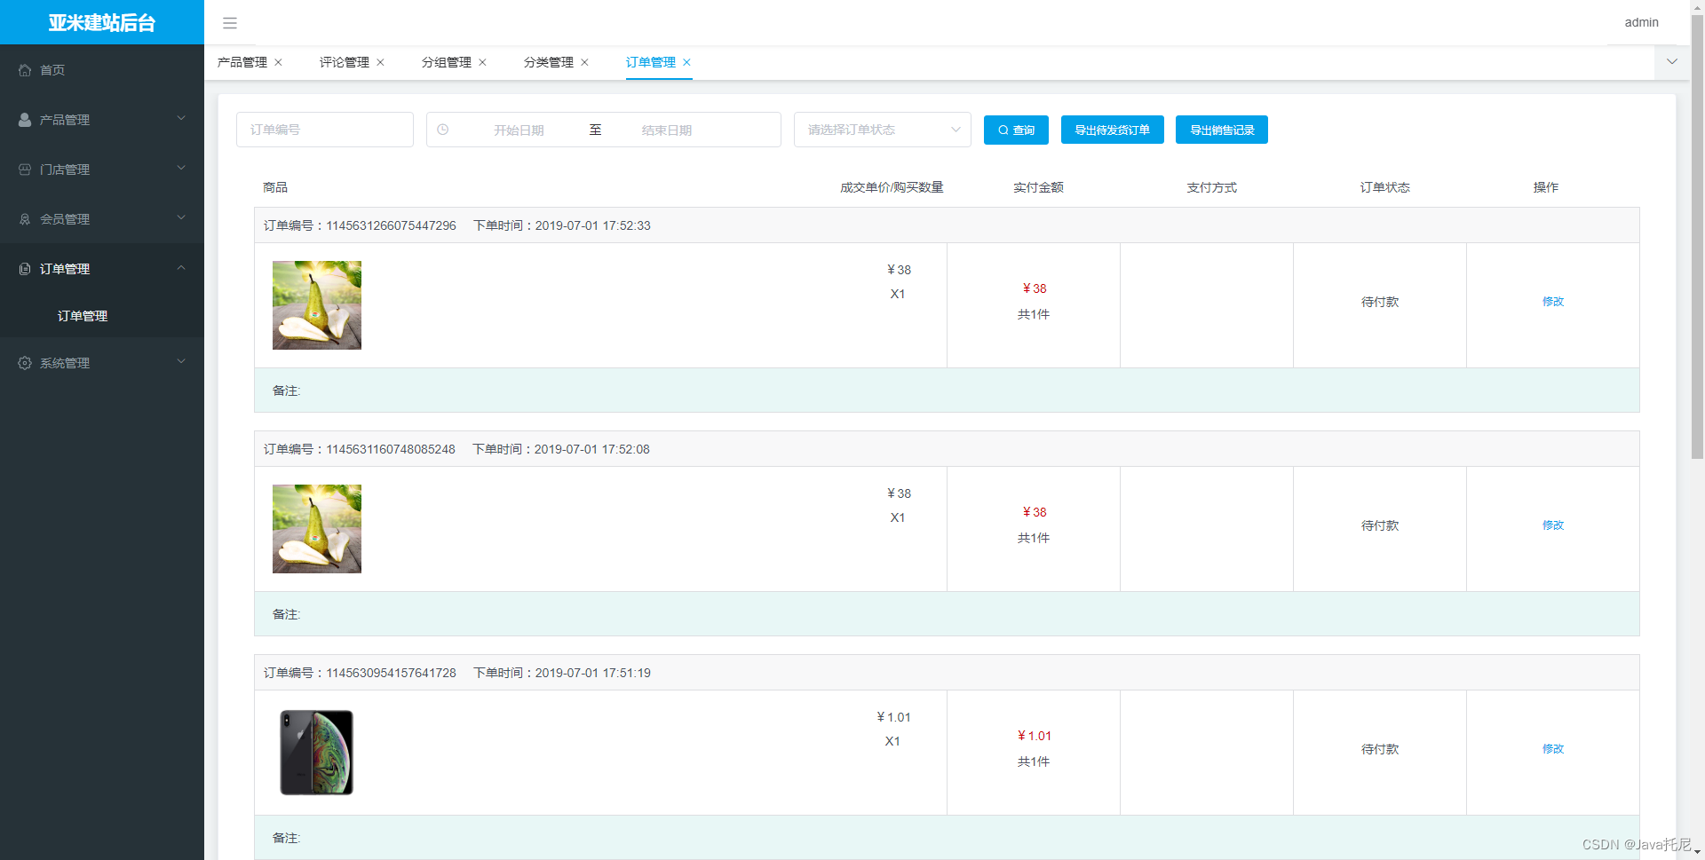Click pear thumbnail in order 1145631266075447296
1705x860 pixels.
(x=317, y=305)
